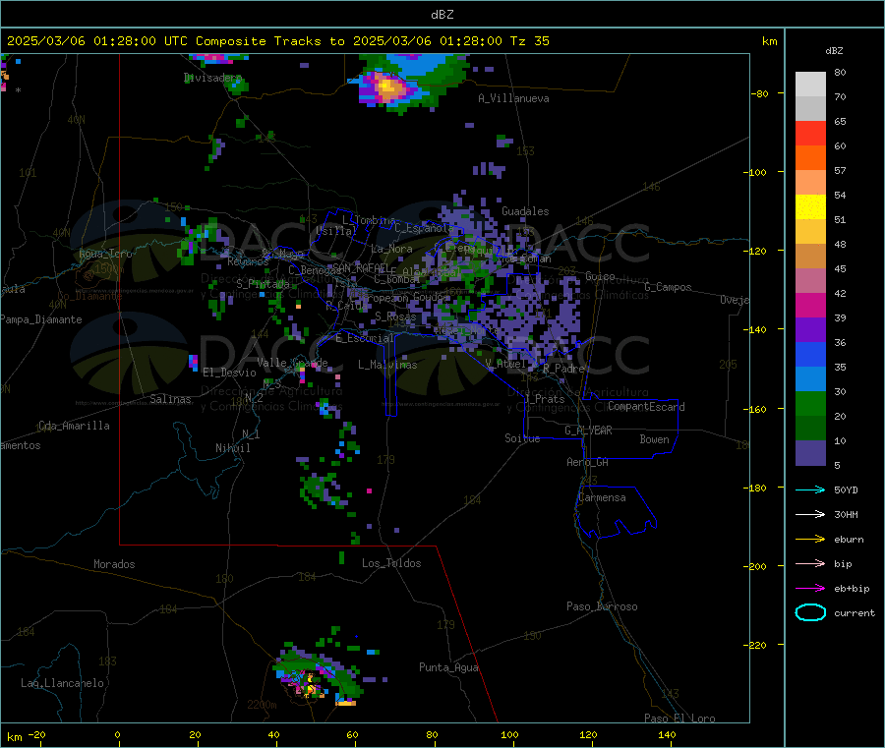Click the yellow 54 dBZ color swatch
The image size is (885, 748).
(x=810, y=207)
